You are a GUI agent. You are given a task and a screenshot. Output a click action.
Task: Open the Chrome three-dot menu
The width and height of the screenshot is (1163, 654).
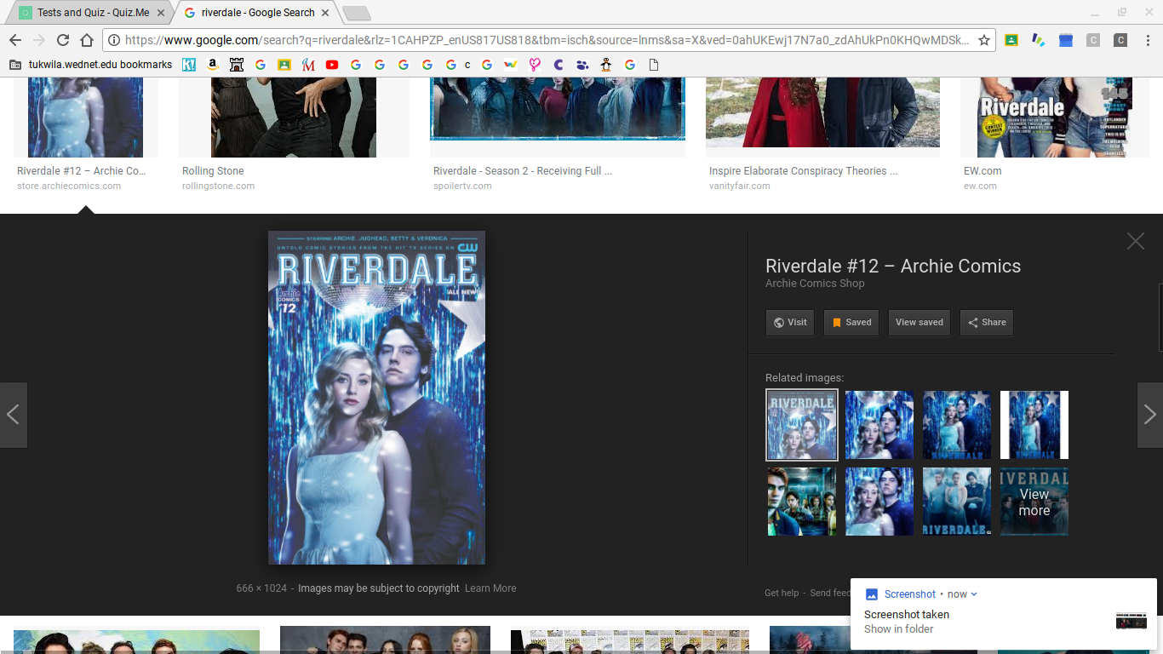click(1148, 40)
